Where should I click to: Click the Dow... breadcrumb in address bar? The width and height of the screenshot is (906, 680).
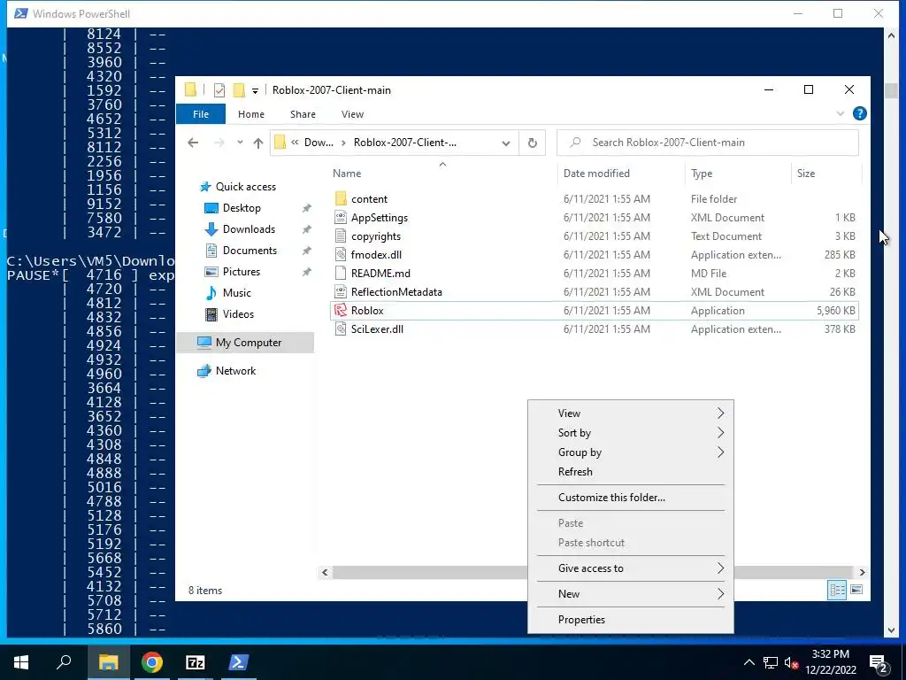click(319, 143)
